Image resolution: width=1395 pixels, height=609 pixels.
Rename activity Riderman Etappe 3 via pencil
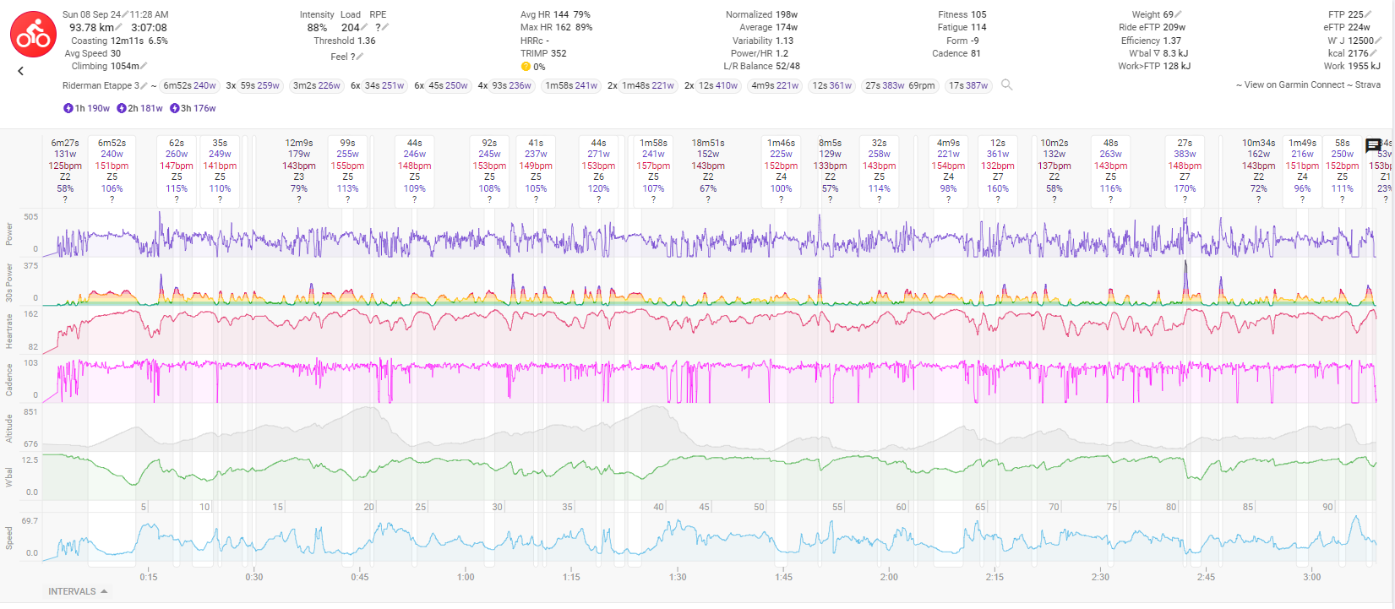144,85
